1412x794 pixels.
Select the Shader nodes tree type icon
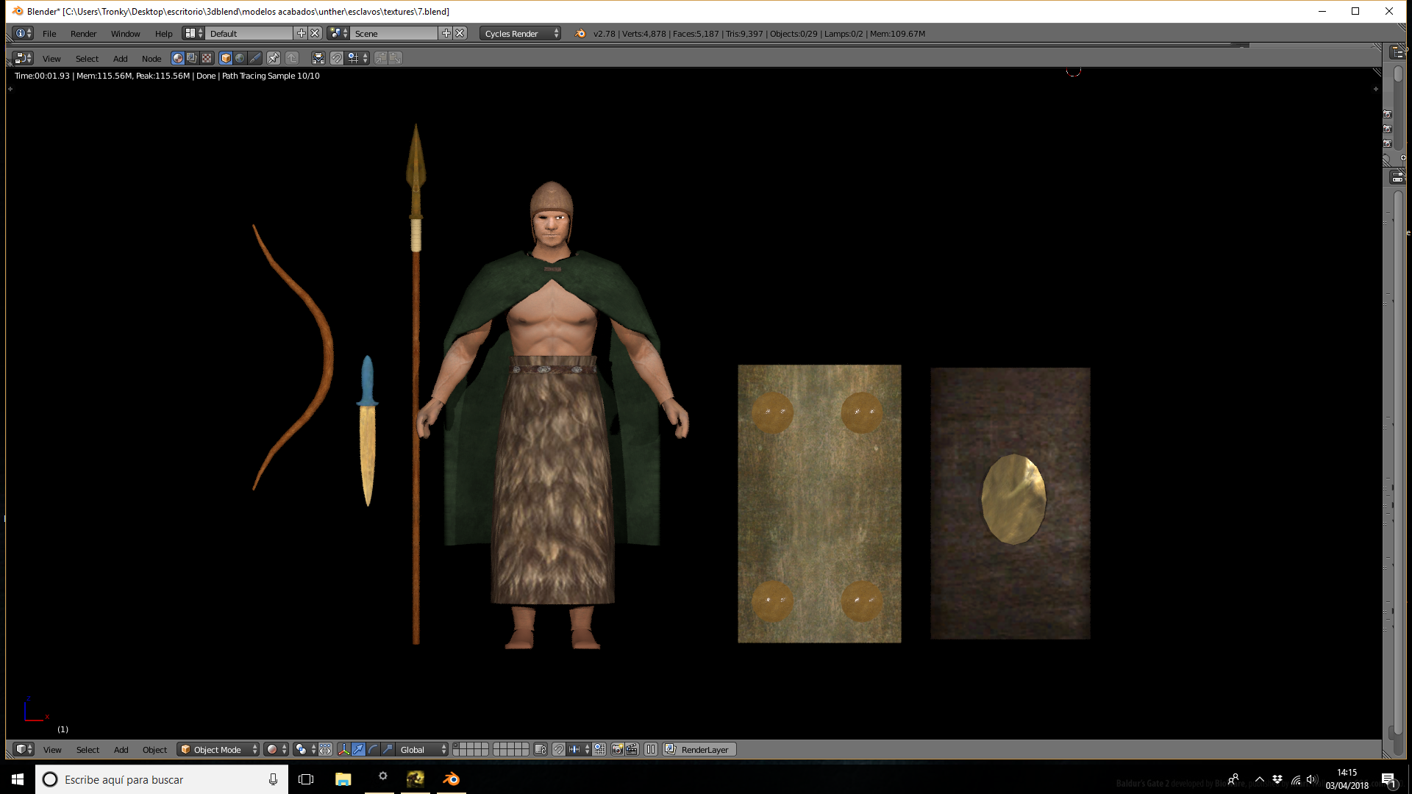[178, 58]
